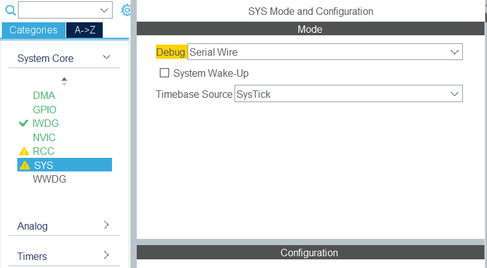487x268 pixels.
Task: Switch to the Categories tab
Action: click(x=33, y=30)
